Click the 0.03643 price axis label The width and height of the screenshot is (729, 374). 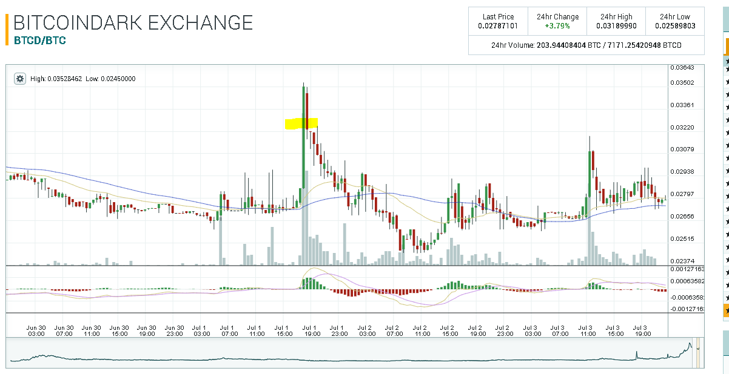(x=682, y=68)
